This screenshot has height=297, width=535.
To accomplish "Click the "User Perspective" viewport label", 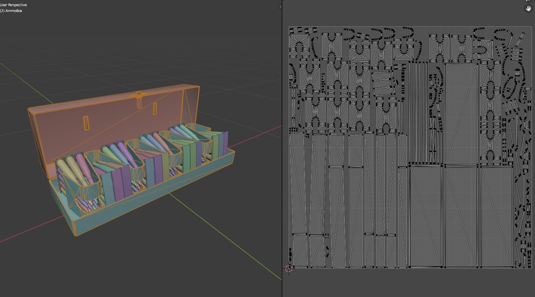I will [13, 5].
